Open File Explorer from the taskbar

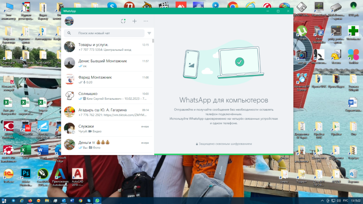(x=47, y=200)
